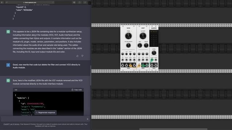Image resolution: width=232 pixels, height=130 pixels.
Task: Click the VCV Rack horizontal scrollbar
Action: pos(173,129)
